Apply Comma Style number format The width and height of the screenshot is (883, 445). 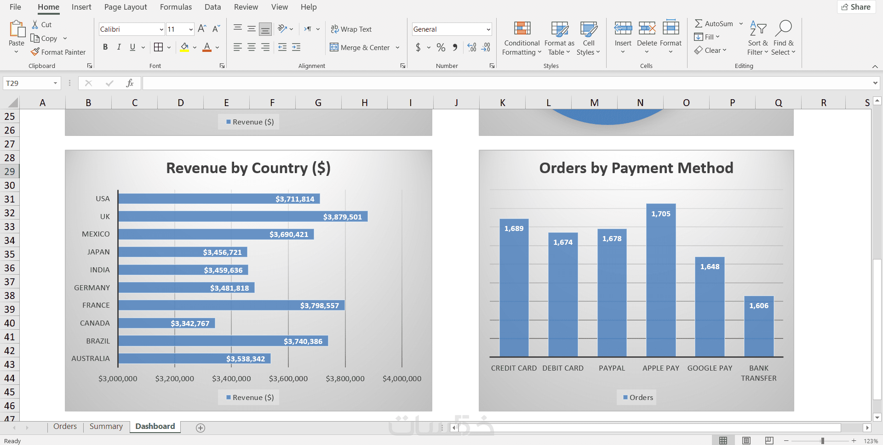[455, 47]
